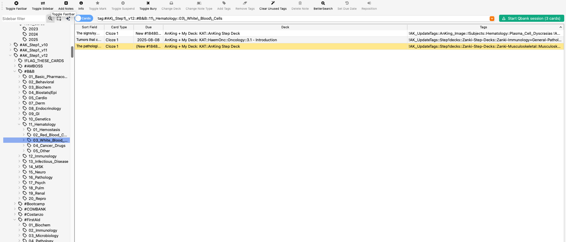The image size is (566, 242).
Task: Select the 04_Cancer_Drugs tag
Action: point(49,146)
